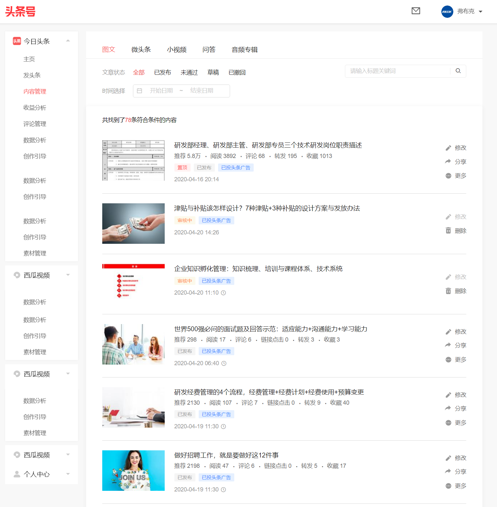Open 发头条 in sidebar
This screenshot has height=507, width=497.
tap(32, 75)
